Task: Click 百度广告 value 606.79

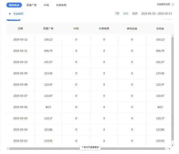Action: tap(48, 51)
